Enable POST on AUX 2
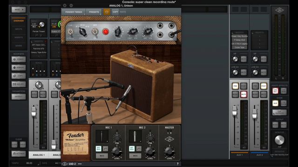This screenshot has width=298, height=167. pyautogui.click(x=264, y=86)
